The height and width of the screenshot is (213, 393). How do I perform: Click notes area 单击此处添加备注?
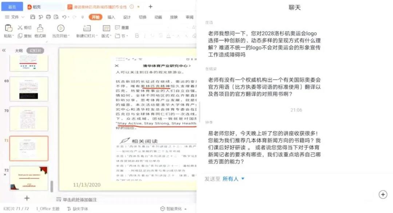coord(80,200)
